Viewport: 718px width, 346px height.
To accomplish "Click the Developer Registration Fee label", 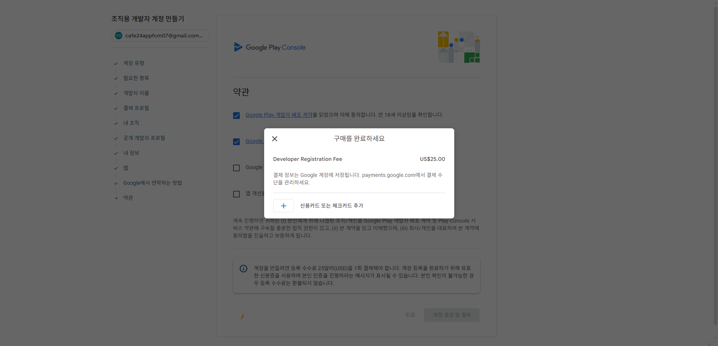I will coord(308,159).
